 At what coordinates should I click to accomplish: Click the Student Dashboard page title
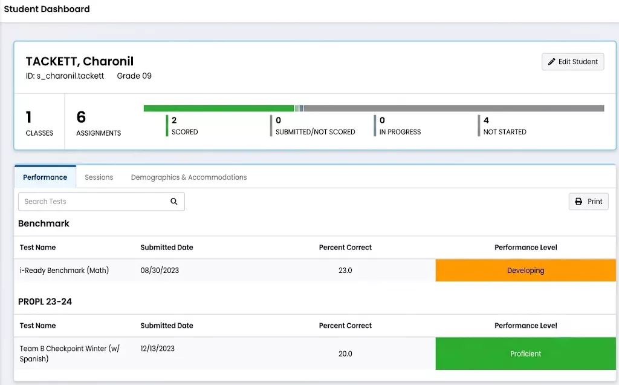click(47, 9)
